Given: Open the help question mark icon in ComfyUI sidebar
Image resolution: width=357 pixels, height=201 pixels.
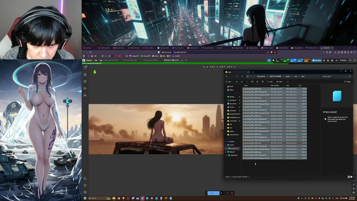Looking at the screenshot, I should (x=85, y=185).
